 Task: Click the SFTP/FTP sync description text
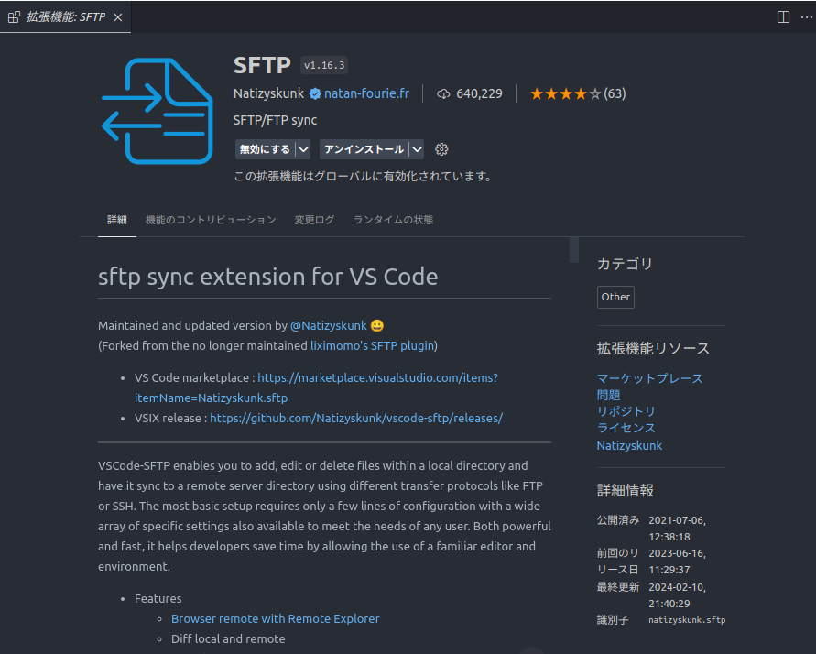(275, 120)
